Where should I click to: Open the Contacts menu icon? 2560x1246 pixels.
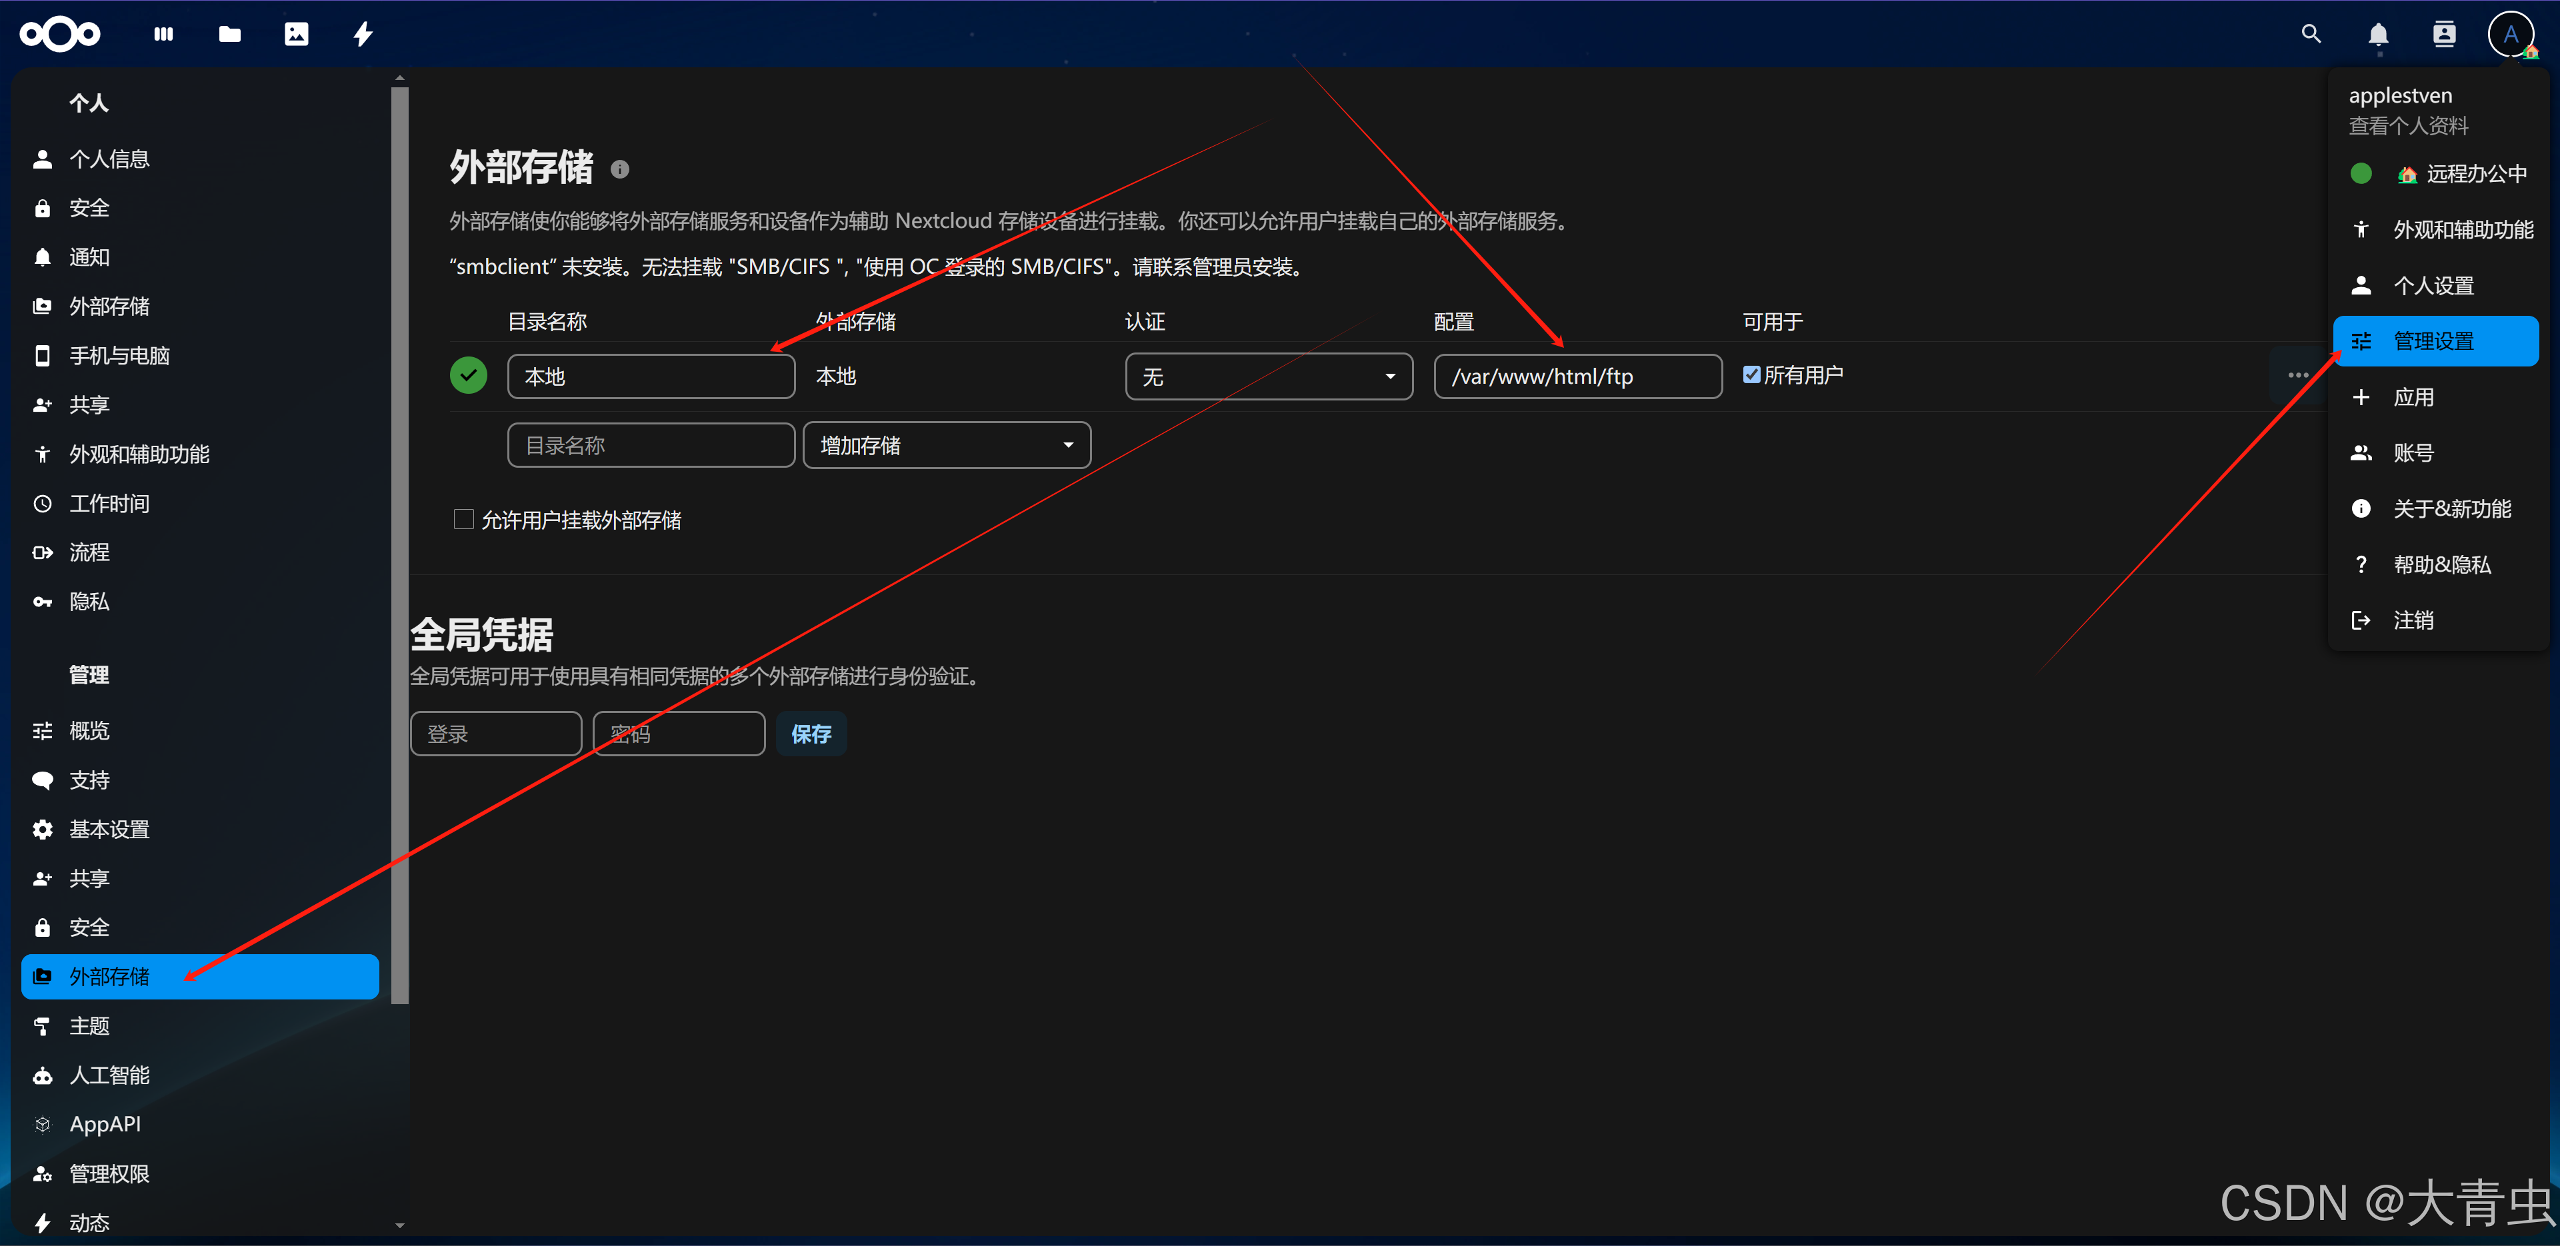point(2444,35)
